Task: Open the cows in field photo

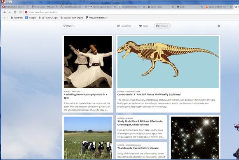Action: pos(88,138)
